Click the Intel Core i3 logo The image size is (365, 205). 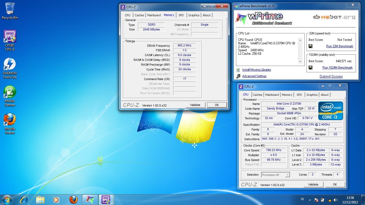331,111
